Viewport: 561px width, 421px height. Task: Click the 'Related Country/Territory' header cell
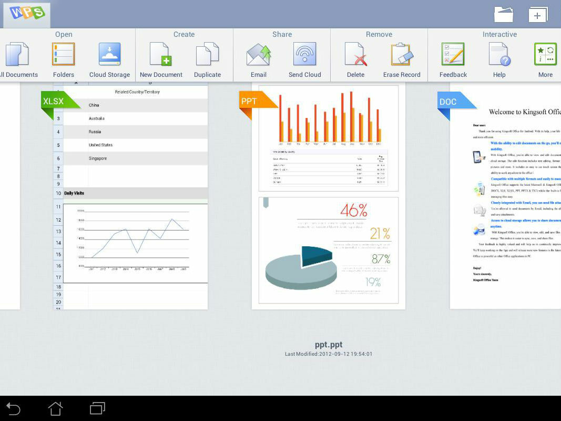(x=137, y=92)
